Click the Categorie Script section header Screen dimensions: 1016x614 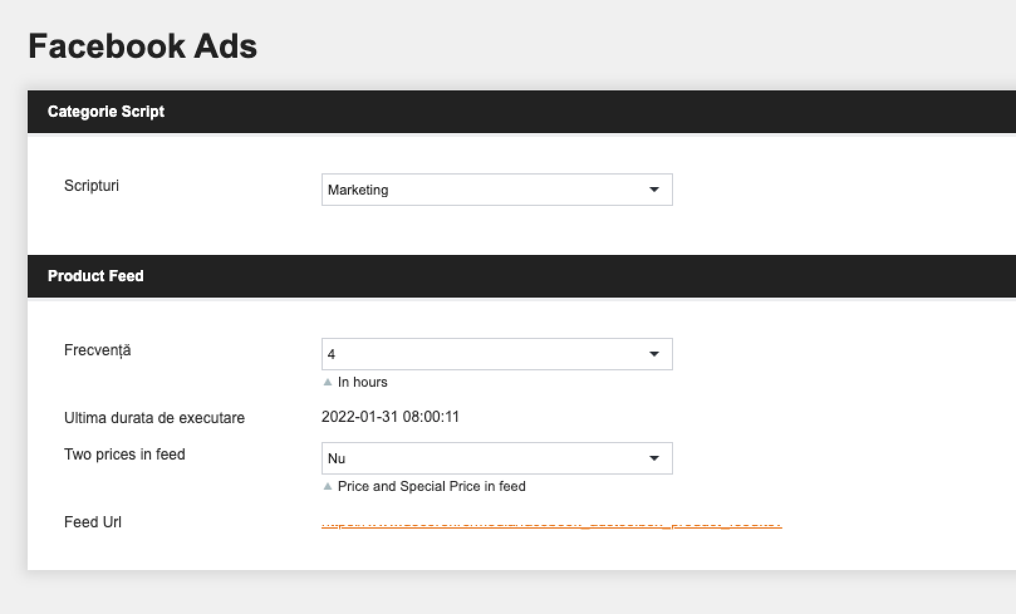click(522, 112)
